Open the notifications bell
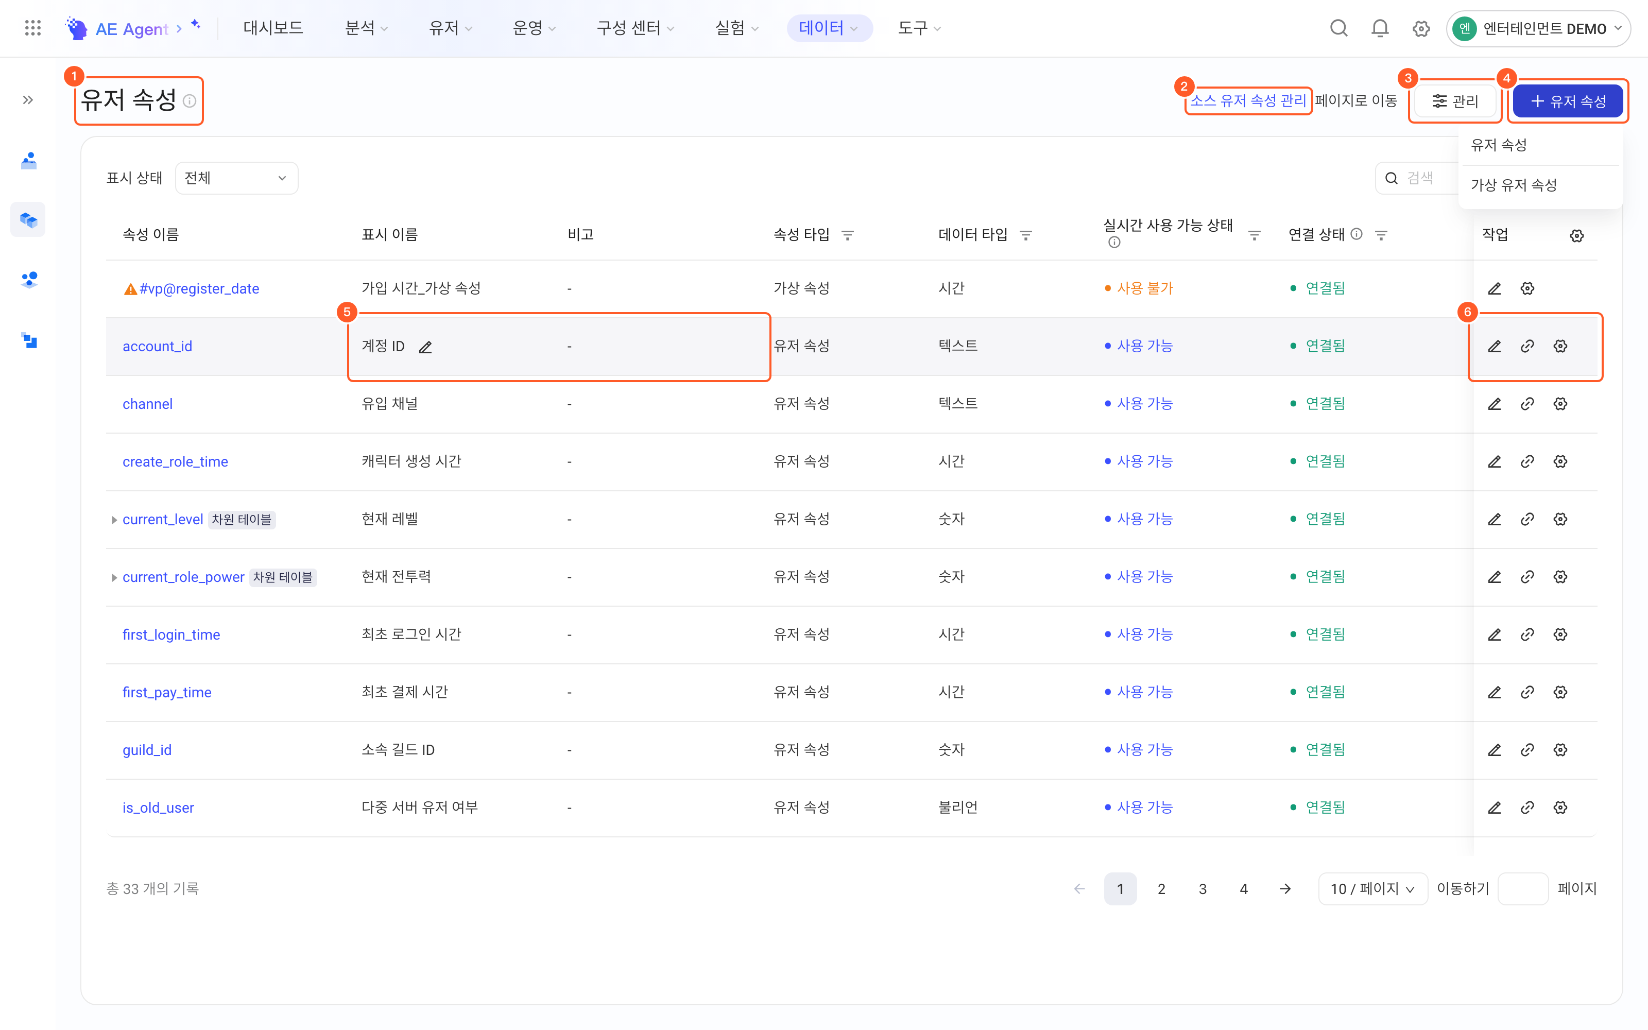1648x1030 pixels. click(x=1380, y=28)
